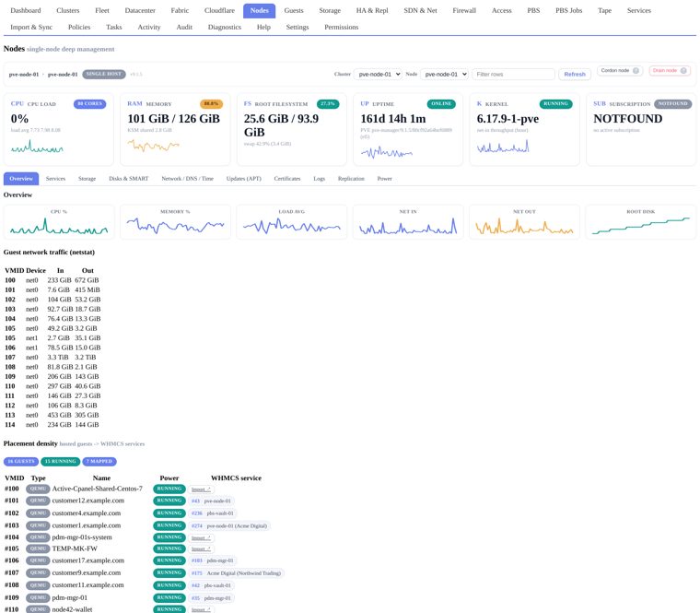Select guest name customer17.example.com
The width and height of the screenshot is (700, 613).
click(x=88, y=560)
